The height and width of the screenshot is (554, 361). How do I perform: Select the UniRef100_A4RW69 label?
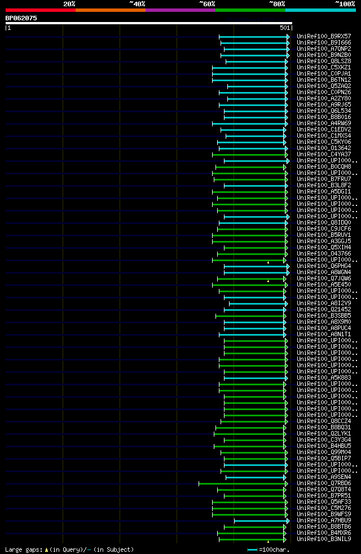click(324, 124)
